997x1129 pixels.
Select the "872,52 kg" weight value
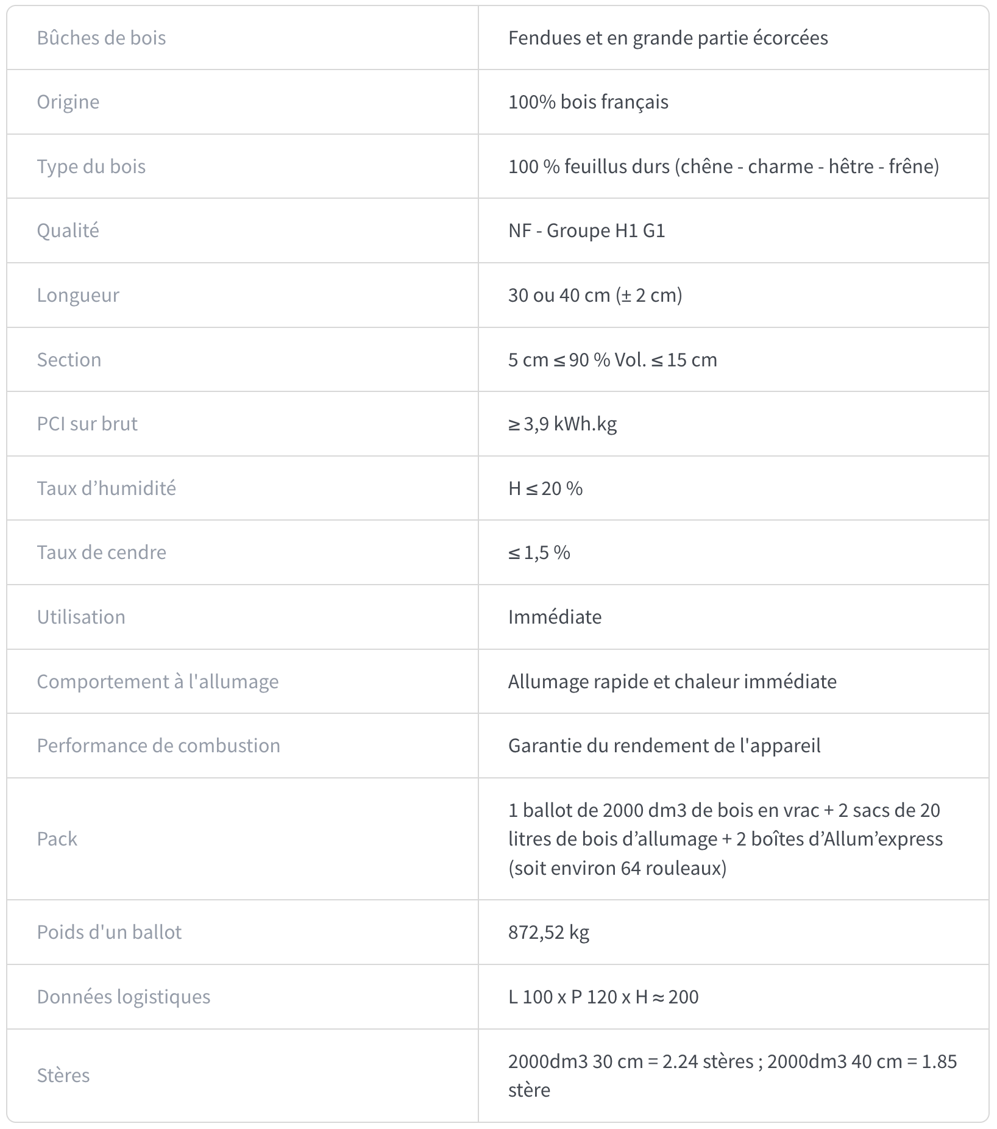point(548,932)
